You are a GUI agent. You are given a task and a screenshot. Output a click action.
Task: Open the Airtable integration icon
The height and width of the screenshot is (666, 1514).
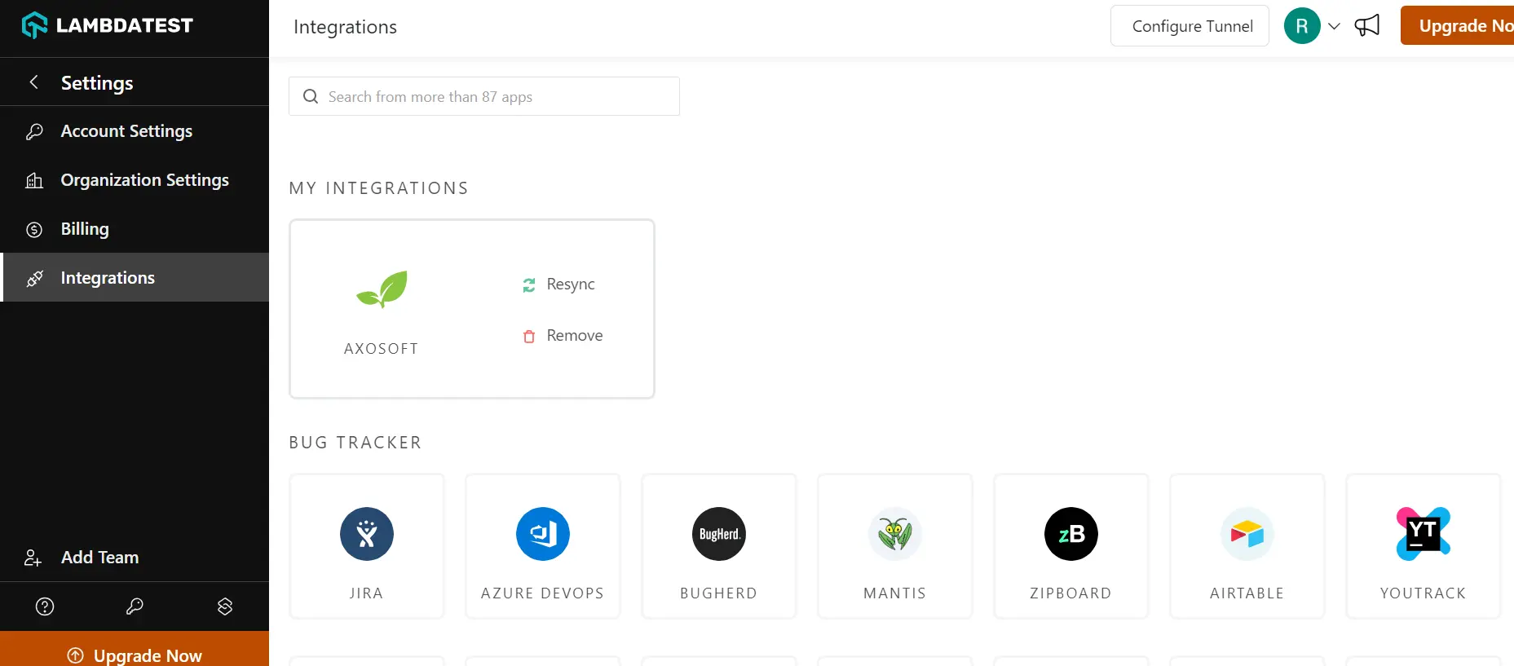click(1247, 534)
